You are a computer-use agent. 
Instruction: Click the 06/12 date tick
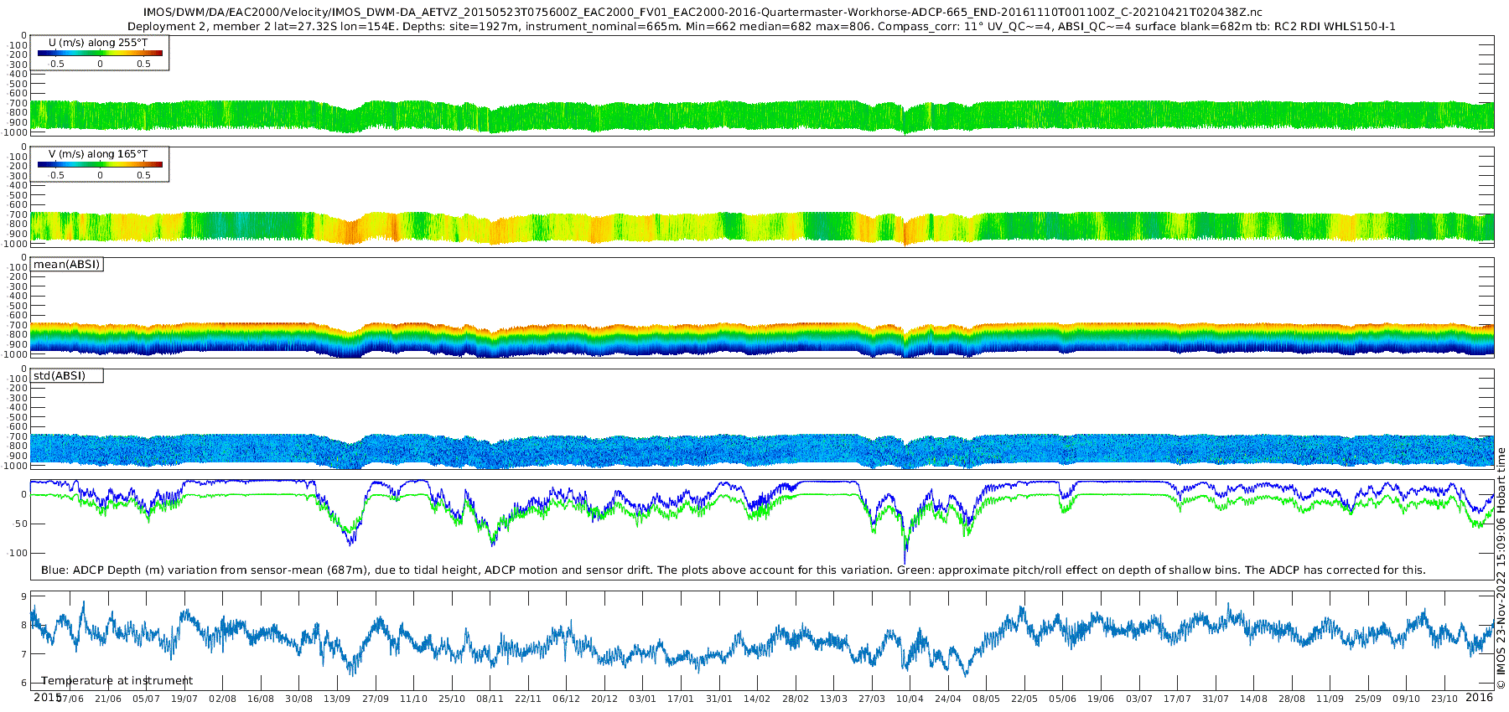[x=566, y=699]
